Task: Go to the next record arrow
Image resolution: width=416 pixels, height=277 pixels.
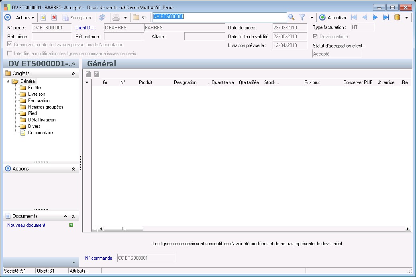Action: pos(375,17)
